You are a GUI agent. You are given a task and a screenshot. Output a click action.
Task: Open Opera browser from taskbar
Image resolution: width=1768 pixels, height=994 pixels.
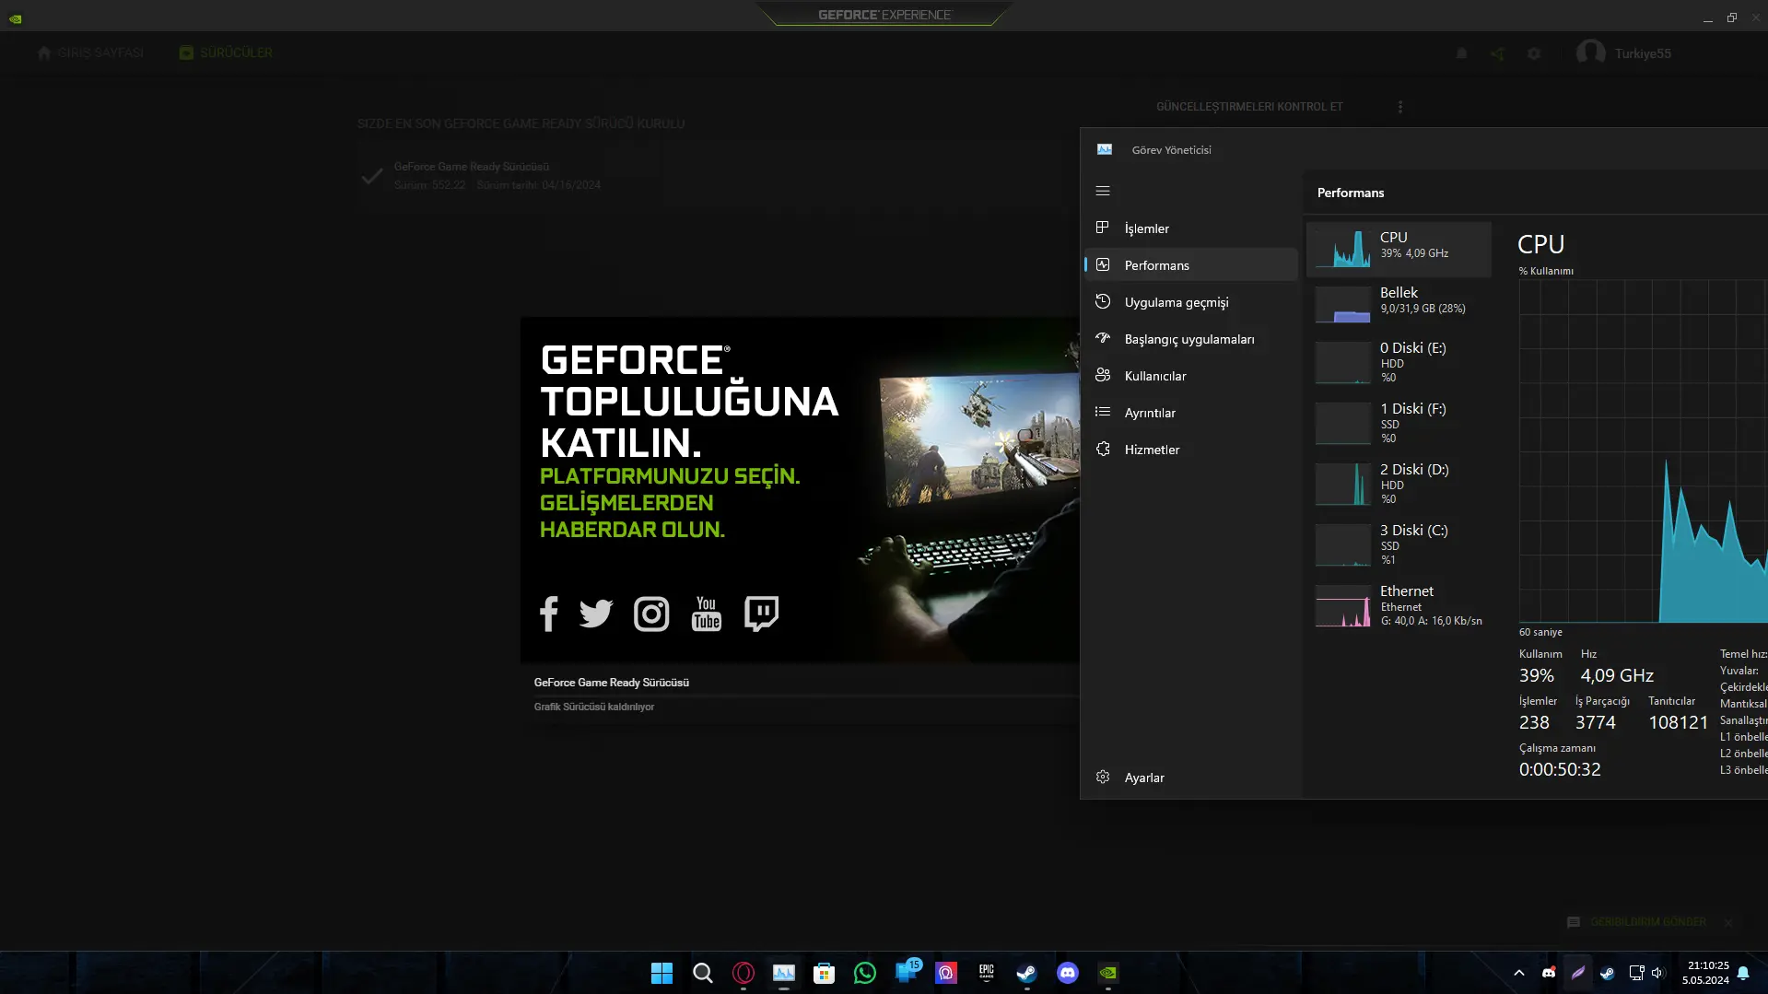tap(743, 973)
